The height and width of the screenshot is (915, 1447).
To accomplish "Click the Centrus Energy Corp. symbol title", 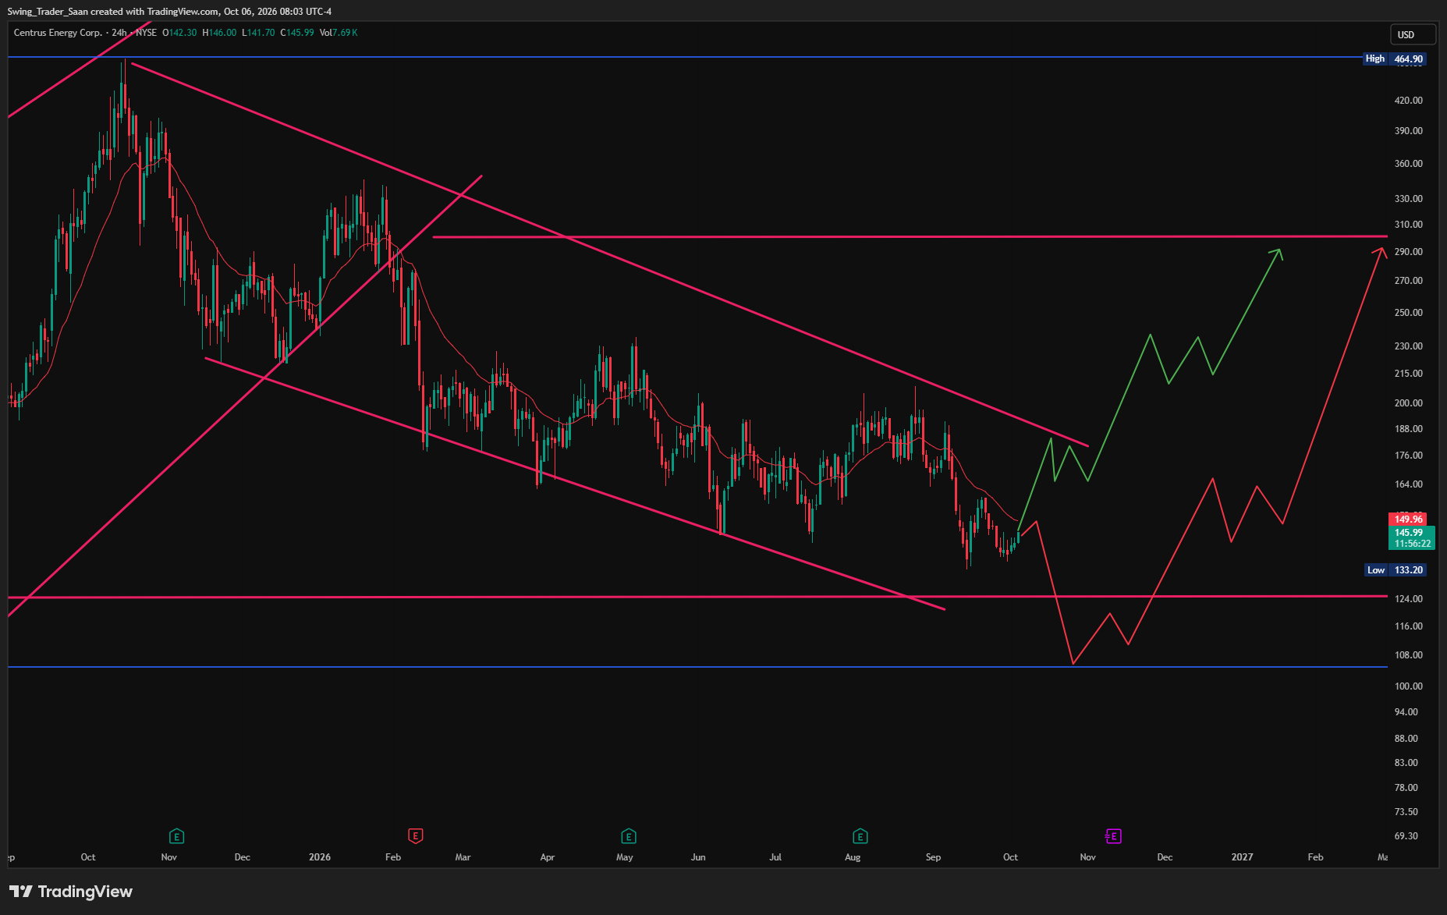I will point(58,33).
